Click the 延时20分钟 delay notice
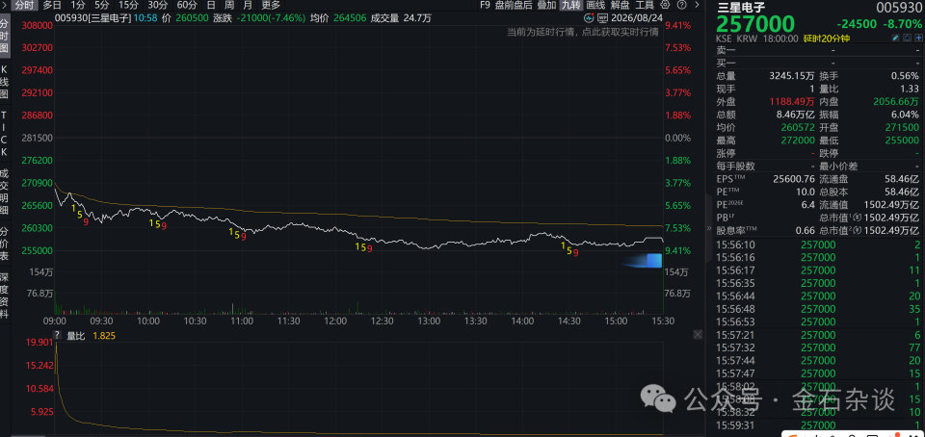Viewport: 925px width, 437px height. (825, 39)
